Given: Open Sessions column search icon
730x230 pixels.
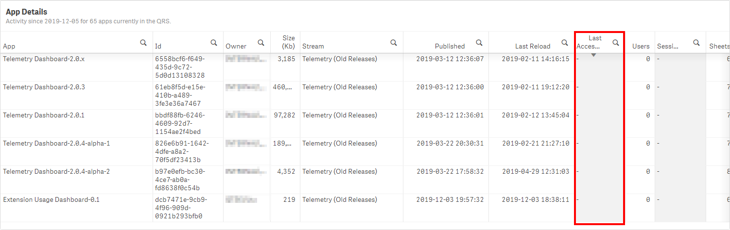Looking at the screenshot, I should click(696, 43).
